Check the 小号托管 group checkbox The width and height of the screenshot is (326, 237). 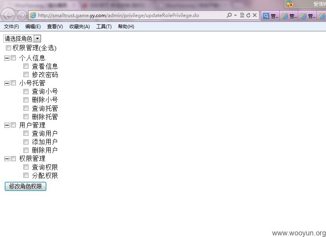[13, 83]
